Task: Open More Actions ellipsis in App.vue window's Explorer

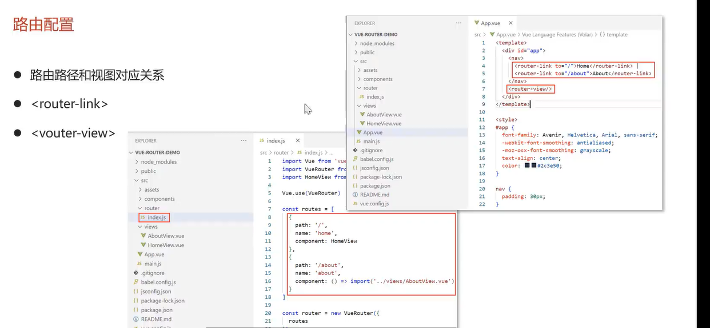Action: coord(458,23)
